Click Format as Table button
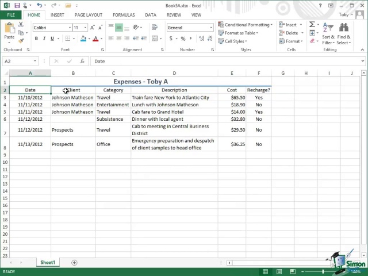368x276 pixels. pyautogui.click(x=239, y=33)
